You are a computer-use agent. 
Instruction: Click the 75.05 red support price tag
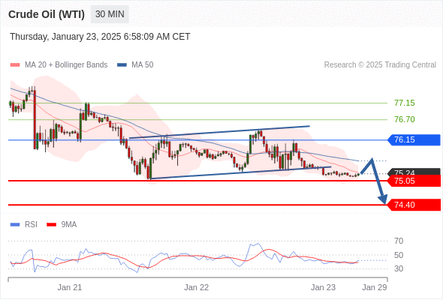coord(414,181)
